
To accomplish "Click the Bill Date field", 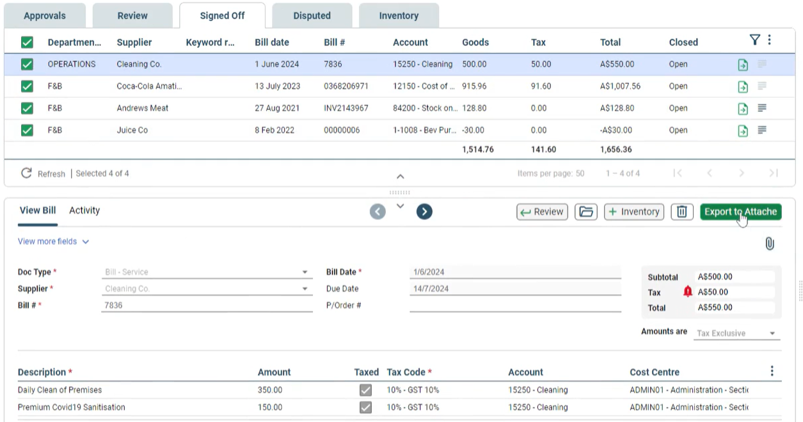I will (515, 272).
